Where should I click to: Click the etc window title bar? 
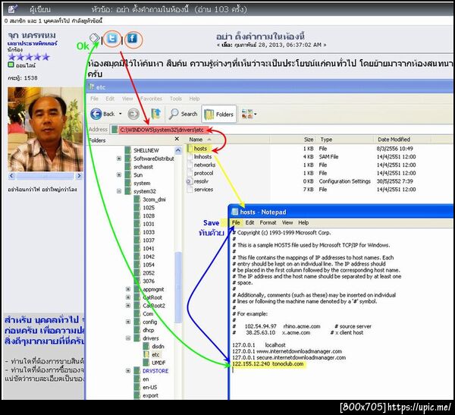click(270, 86)
